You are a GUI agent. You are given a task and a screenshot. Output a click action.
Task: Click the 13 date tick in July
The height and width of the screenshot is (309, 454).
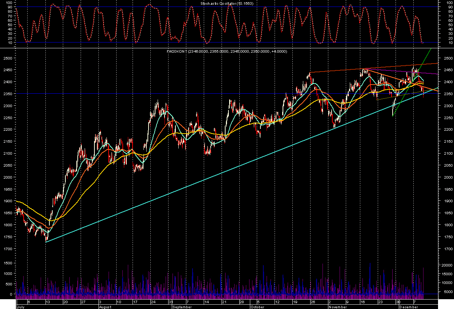pyautogui.click(x=47, y=302)
